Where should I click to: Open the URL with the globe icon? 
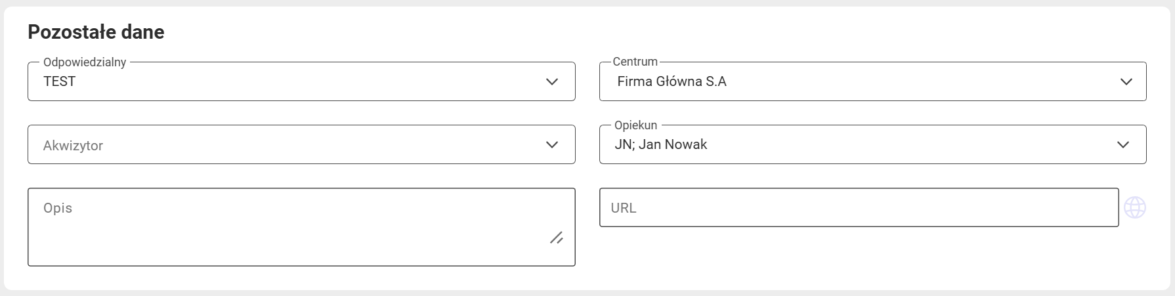[1135, 207]
